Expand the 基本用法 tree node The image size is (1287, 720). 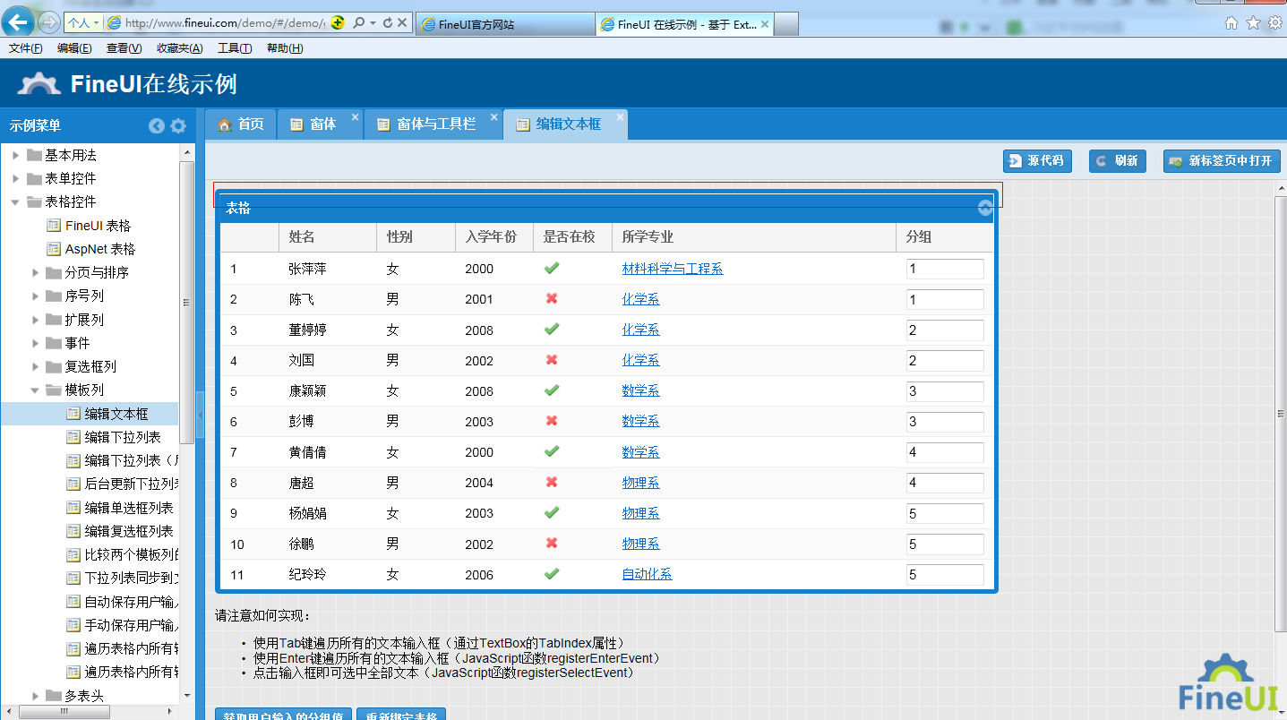pyautogui.click(x=15, y=155)
